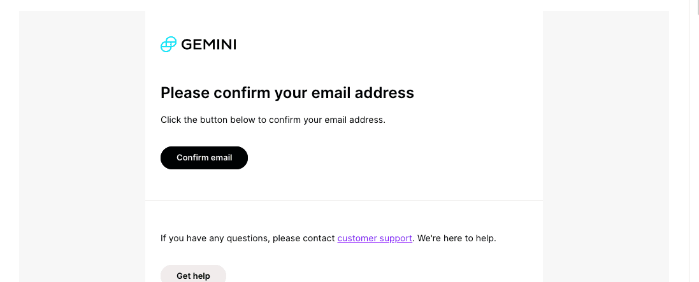
Task: Click the word 'support' in the purple link
Action: click(x=395, y=238)
